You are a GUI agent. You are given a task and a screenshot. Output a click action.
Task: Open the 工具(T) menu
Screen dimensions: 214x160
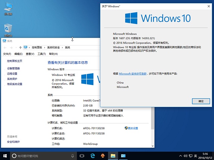tap(41, 54)
